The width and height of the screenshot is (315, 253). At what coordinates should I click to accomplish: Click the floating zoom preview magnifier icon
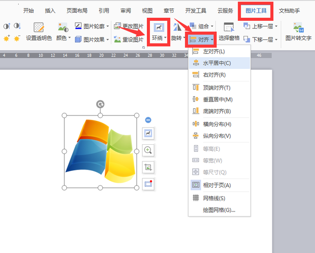coord(148,150)
